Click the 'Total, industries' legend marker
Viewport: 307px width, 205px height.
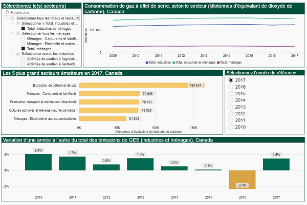pos(147,62)
